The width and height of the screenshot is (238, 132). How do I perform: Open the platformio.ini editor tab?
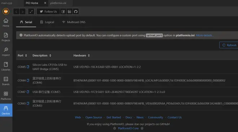tap(58, 3)
